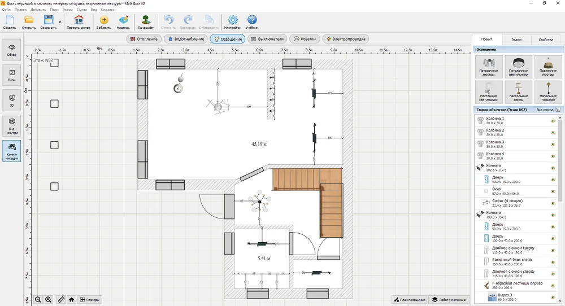
Task: Open the Сохранить dropdown arrow
Action: coord(60,23)
